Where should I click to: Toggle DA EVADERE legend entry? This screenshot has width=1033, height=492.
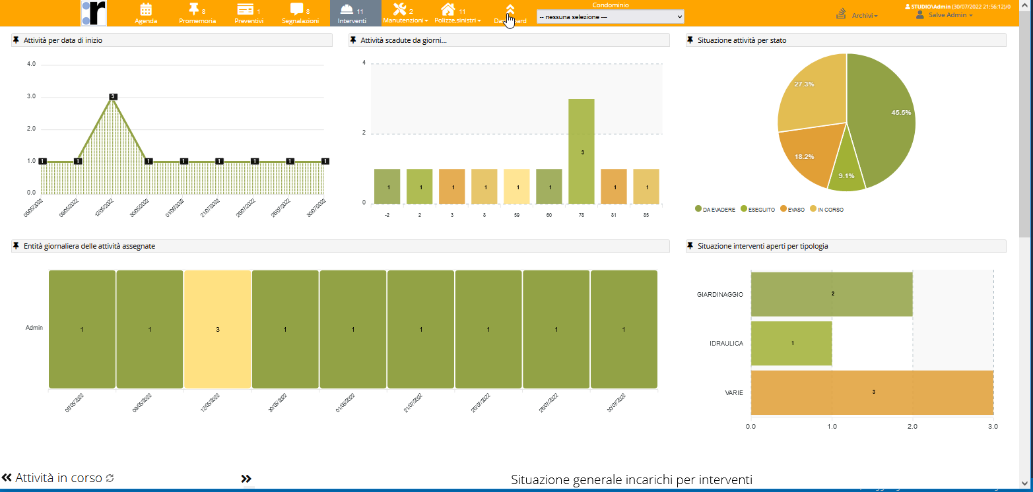coord(716,210)
